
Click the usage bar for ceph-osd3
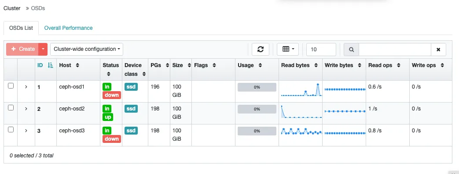tap(257, 131)
